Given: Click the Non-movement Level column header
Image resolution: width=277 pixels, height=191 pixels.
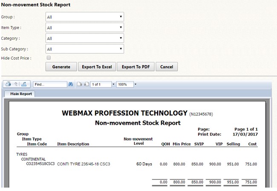Looking at the screenshot, I should pos(138,141).
